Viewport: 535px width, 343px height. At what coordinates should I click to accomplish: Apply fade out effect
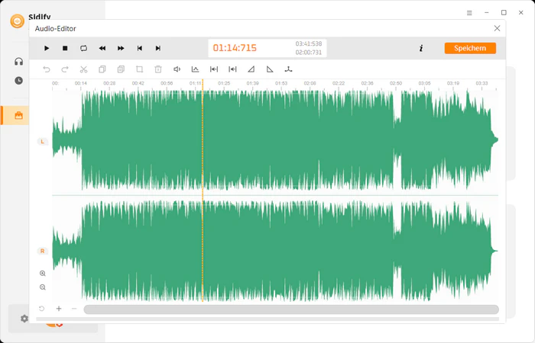point(270,69)
